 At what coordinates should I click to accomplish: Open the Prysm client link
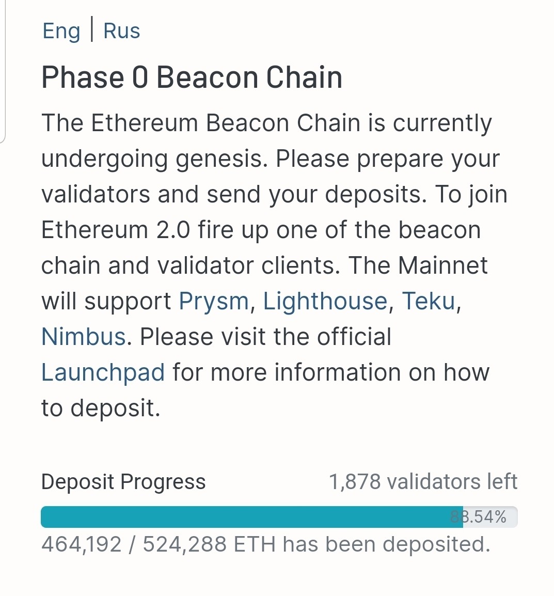tap(214, 301)
